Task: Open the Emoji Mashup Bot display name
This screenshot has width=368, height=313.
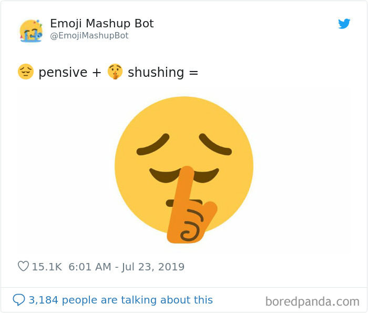Action: tap(101, 24)
